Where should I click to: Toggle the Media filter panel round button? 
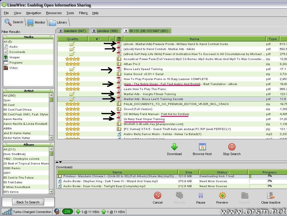(6, 37)
